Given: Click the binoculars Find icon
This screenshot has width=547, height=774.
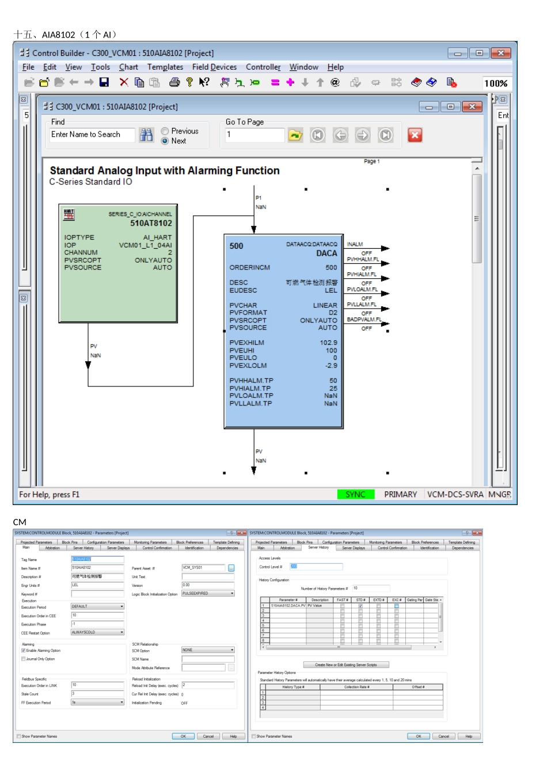Looking at the screenshot, I should (x=147, y=135).
